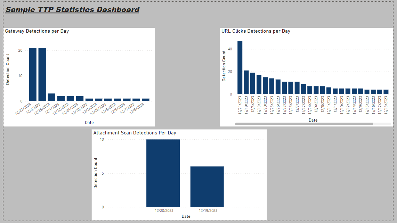Select the tallest 12/21/2023 bar in URL Clicks
This screenshot has height=223, width=397.
tap(240, 68)
